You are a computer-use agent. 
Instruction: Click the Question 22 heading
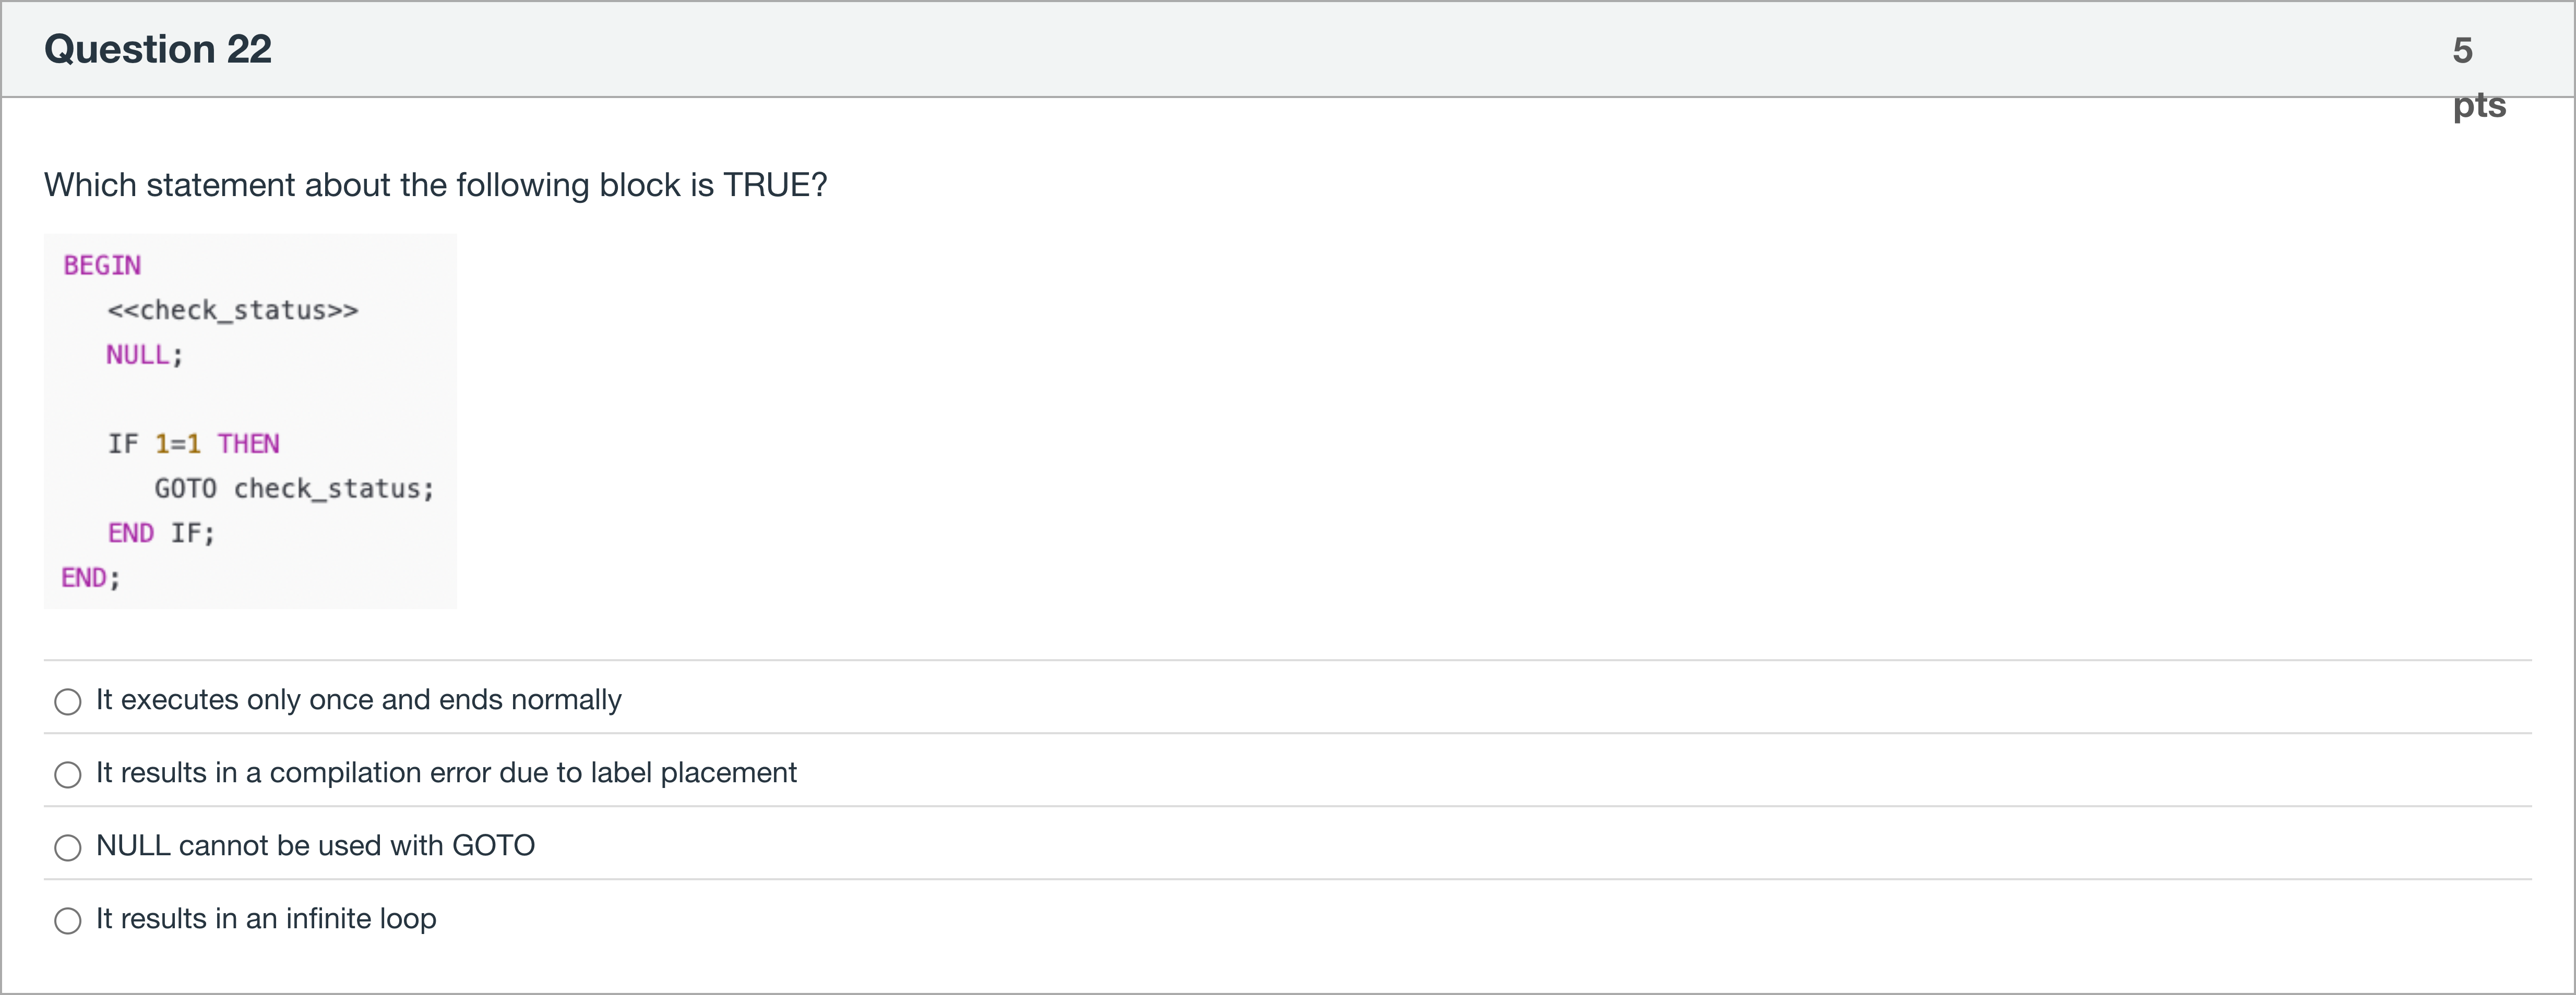158,49
